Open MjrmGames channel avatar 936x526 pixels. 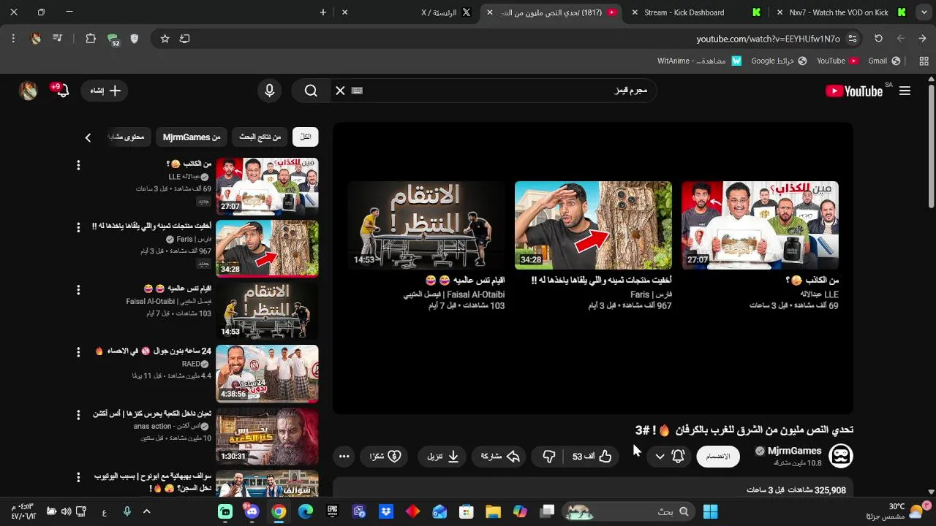point(841,456)
